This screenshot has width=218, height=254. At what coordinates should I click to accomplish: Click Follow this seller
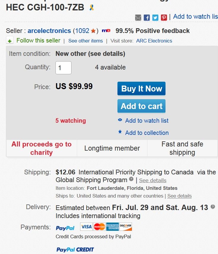(38, 40)
